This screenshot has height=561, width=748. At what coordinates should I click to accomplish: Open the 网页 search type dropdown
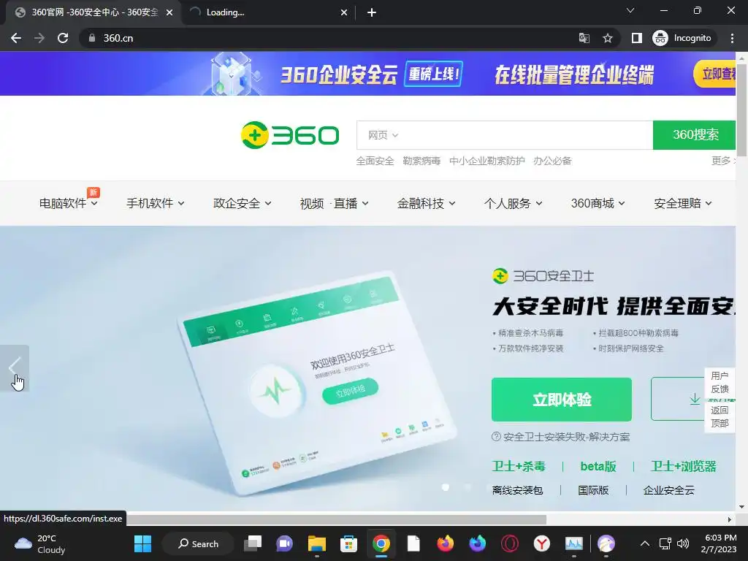pos(383,135)
